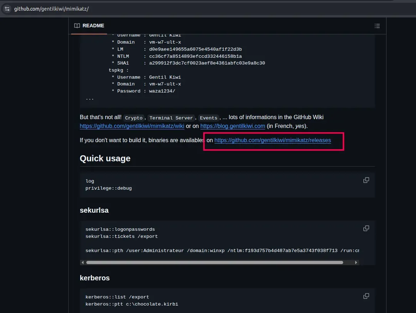Click the README book icon
This screenshot has width=416, height=313.
click(77, 26)
